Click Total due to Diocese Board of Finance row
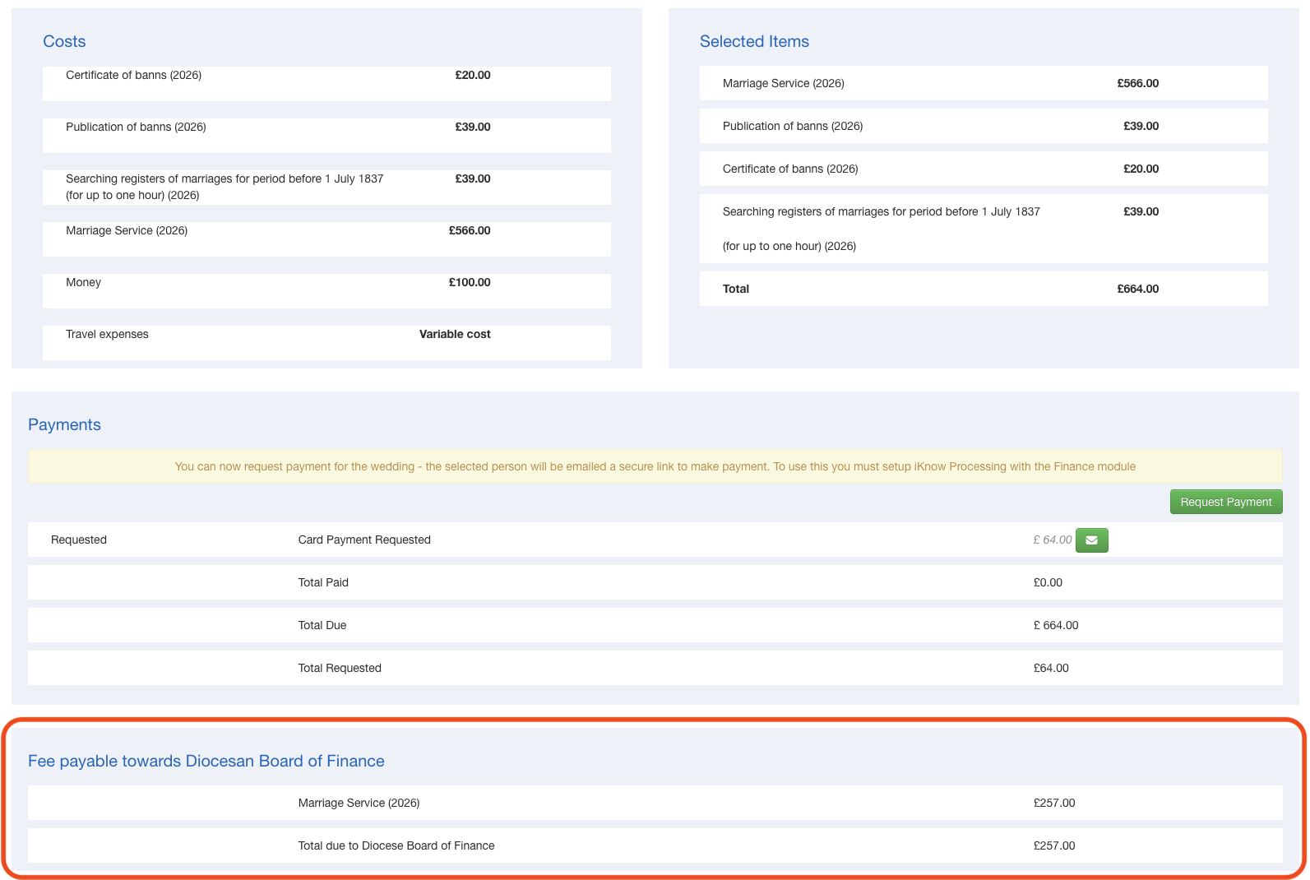Screen dimensions: 1310x880 [x=655, y=845]
